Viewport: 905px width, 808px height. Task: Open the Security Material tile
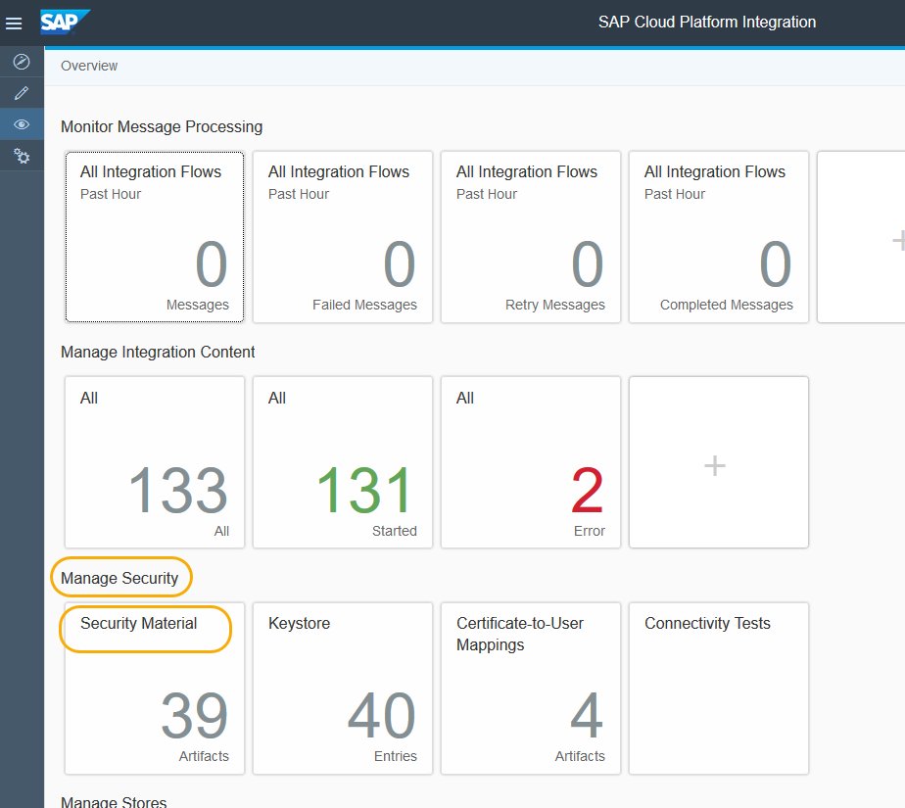[154, 688]
